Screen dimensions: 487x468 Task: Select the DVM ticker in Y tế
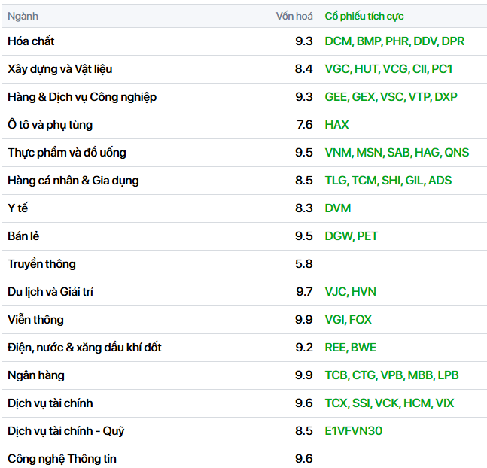click(x=338, y=208)
